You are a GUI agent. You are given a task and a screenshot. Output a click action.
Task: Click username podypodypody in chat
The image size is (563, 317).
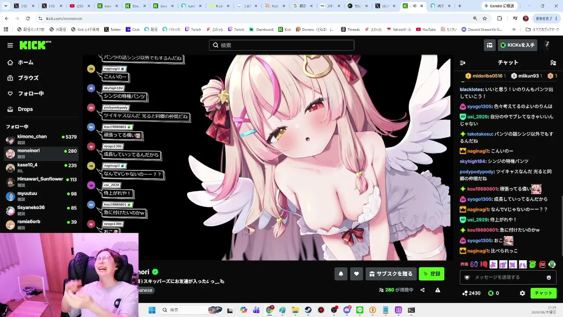pyautogui.click(x=477, y=172)
